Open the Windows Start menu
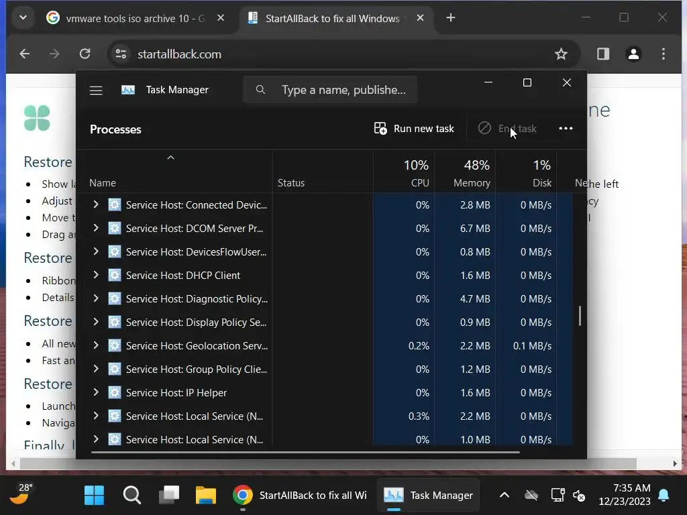Screen dimensions: 687x515 (x=94, y=496)
